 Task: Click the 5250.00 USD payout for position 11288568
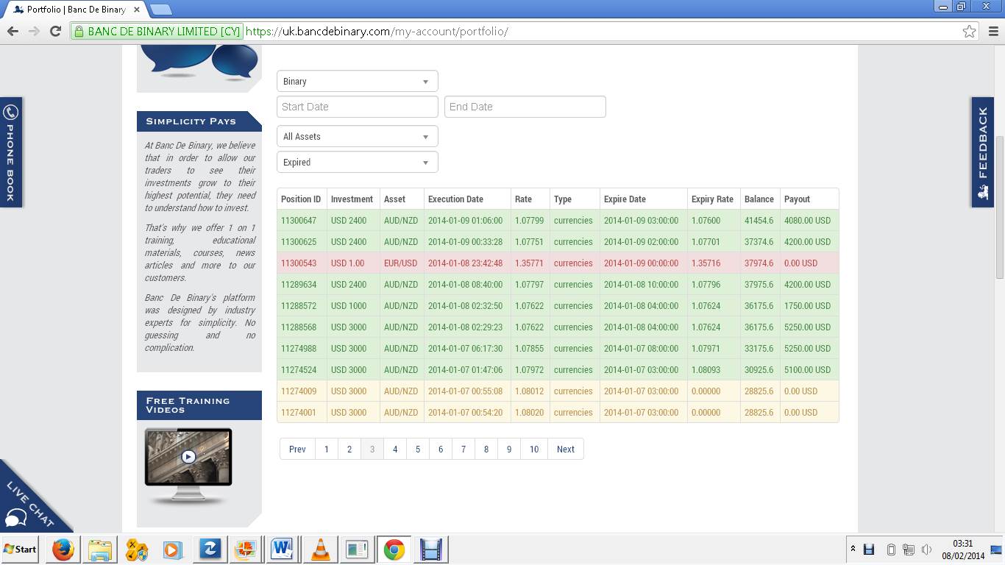point(807,327)
